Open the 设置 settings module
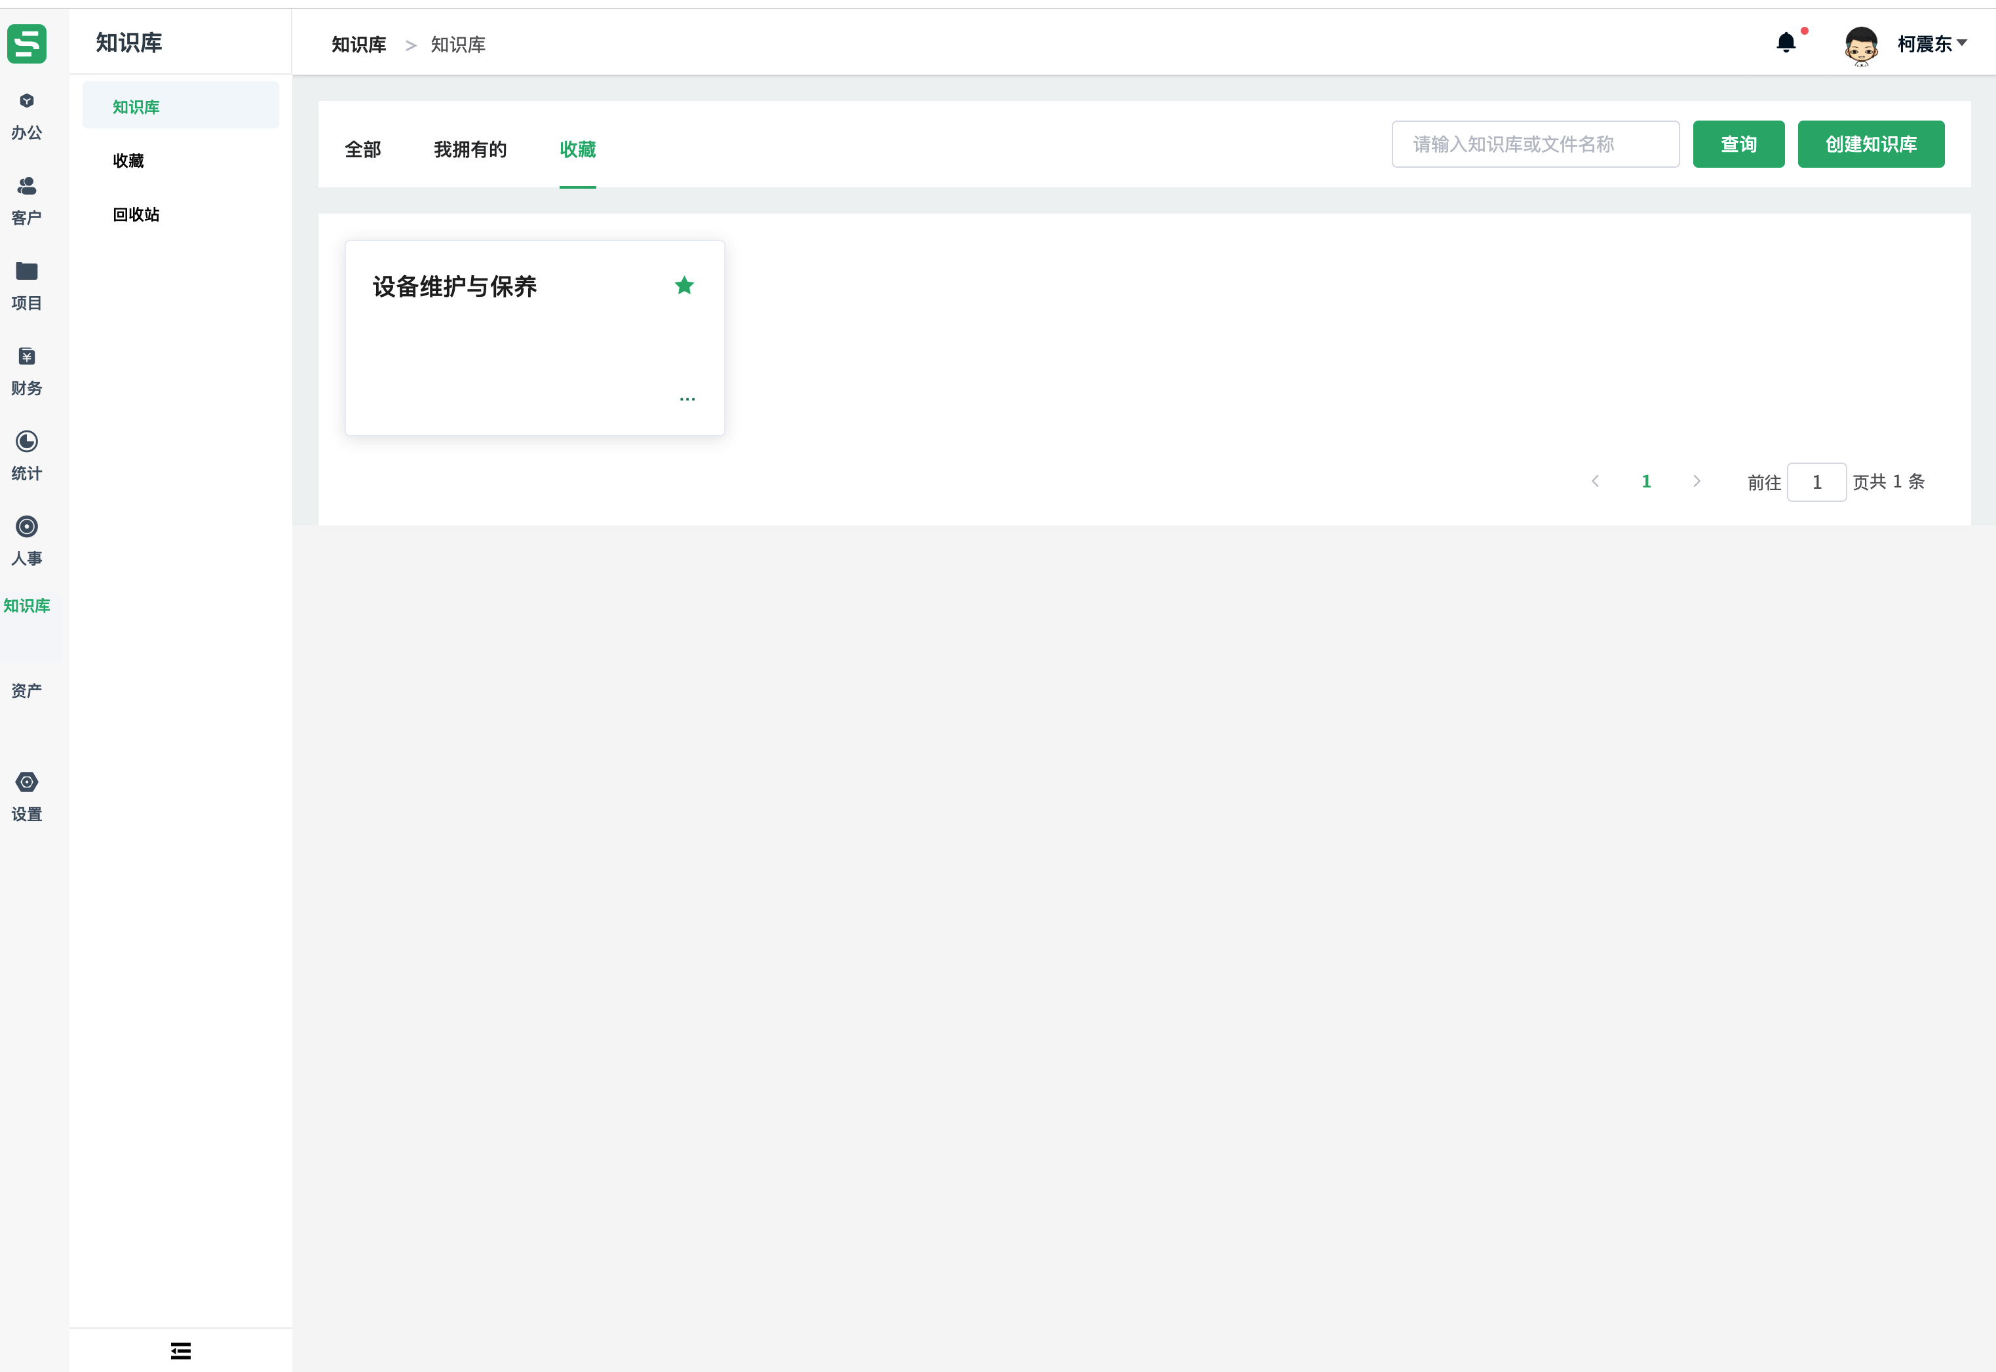 click(27, 797)
